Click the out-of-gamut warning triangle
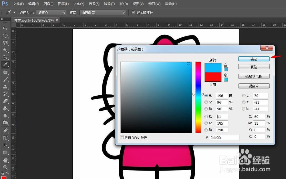Viewport: 286px width, 179px height. (226, 65)
